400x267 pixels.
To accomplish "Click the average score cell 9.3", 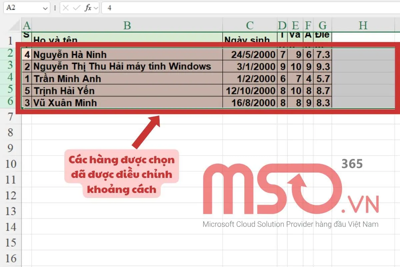I will [322, 67].
